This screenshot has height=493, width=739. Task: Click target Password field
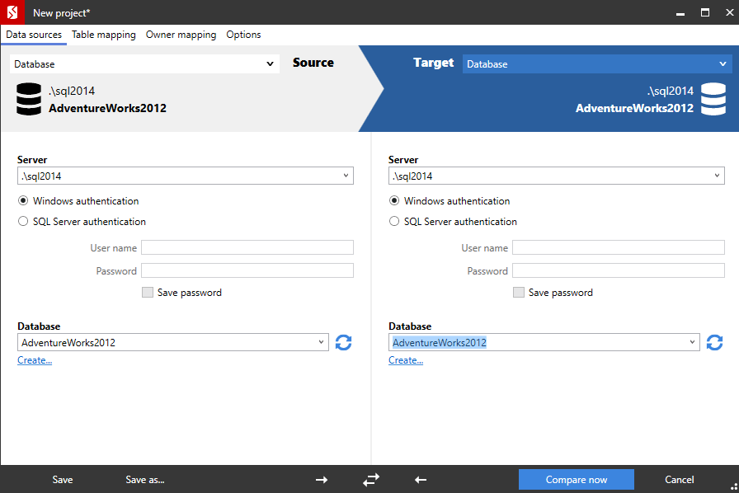(x=619, y=270)
